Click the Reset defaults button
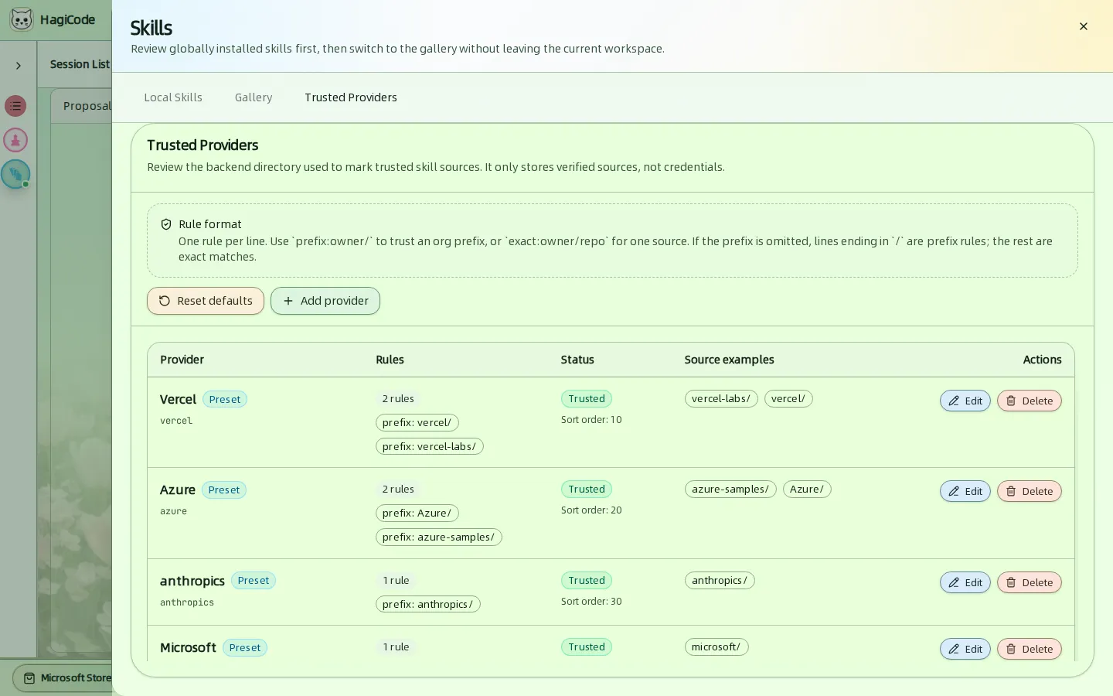The width and height of the screenshot is (1113, 696). (x=206, y=301)
